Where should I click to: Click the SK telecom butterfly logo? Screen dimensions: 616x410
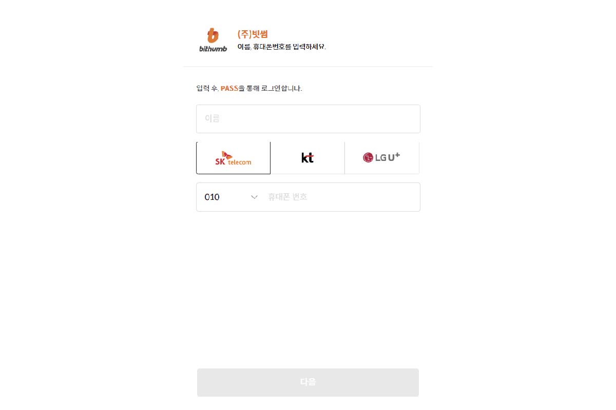point(226,155)
